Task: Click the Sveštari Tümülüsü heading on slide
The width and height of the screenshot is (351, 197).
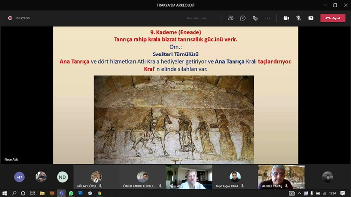Action: click(x=175, y=54)
